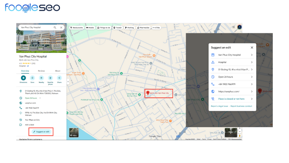
Task: Click the Street View pegman icon
Action: pos(240,135)
